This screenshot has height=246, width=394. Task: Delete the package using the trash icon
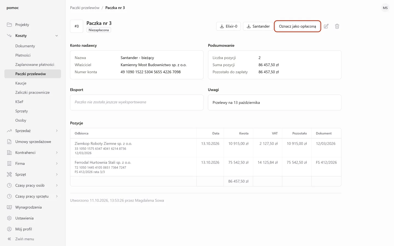point(337,26)
